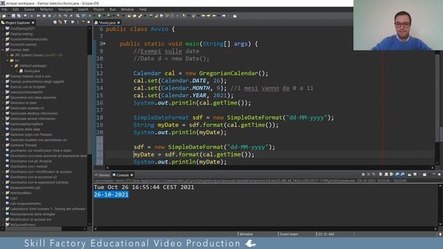Toggle Show Console on standard error change
The height and width of the screenshot is (249, 443).
[x=403, y=174]
